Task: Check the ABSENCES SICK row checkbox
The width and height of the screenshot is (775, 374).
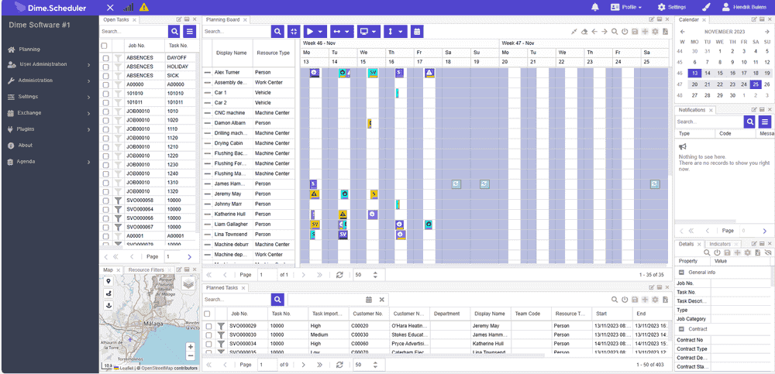Action: 105,76
